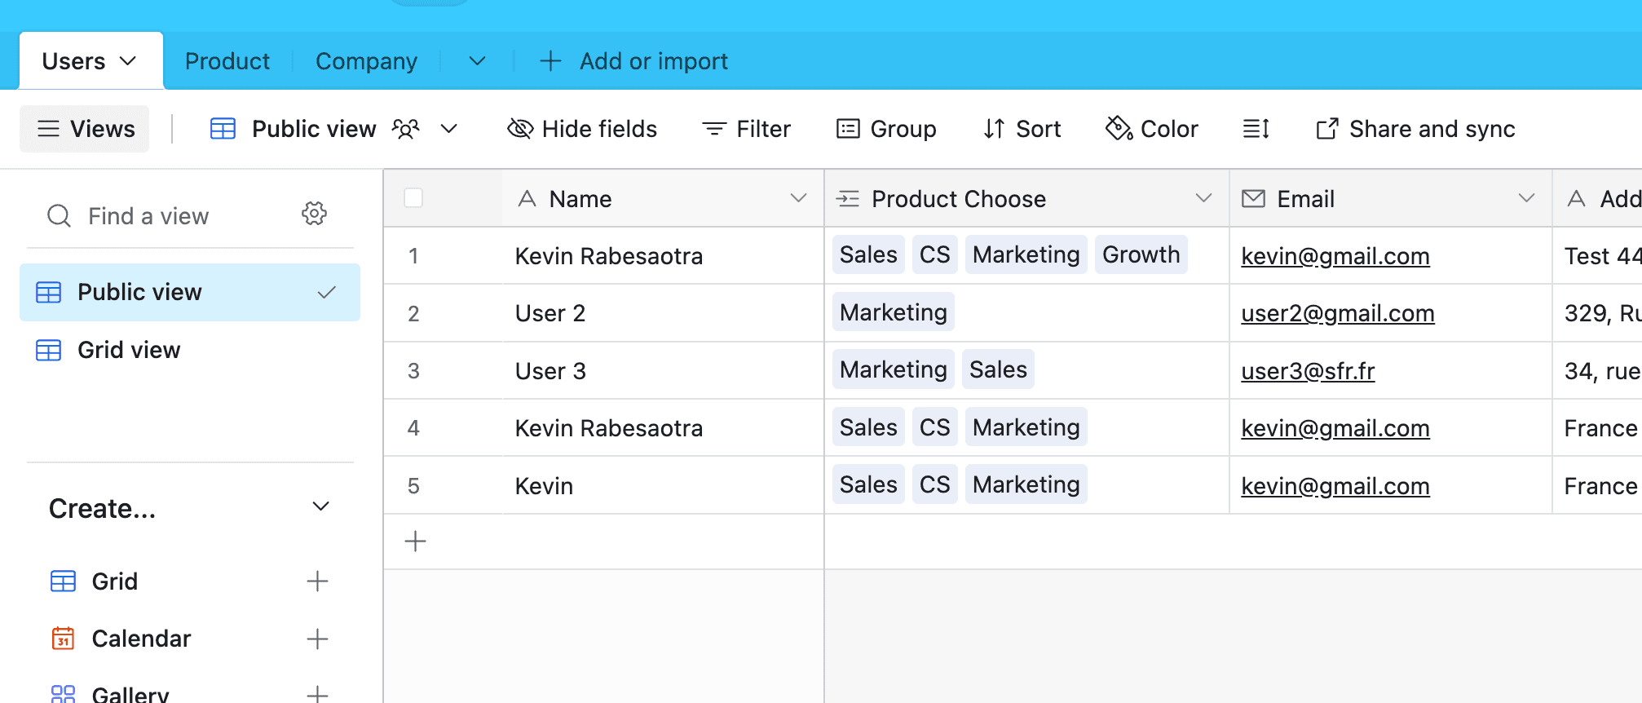Screen dimensions: 1642x703
Task: Click the add new row plus icon
Action: [415, 542]
